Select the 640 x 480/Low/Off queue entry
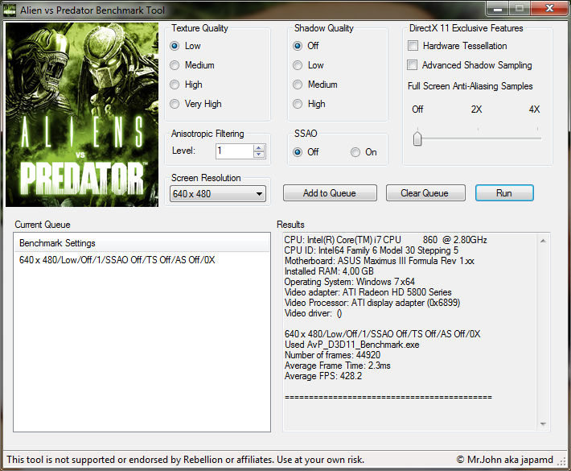571x471 pixels. pyautogui.click(x=117, y=260)
